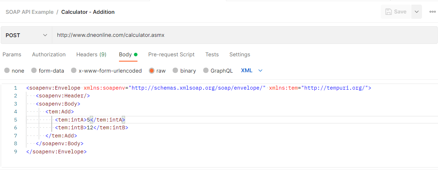Image resolution: width=438 pixels, height=170 pixels.
Task: Choose x-www-form-urlencoded body type
Action: (106, 70)
